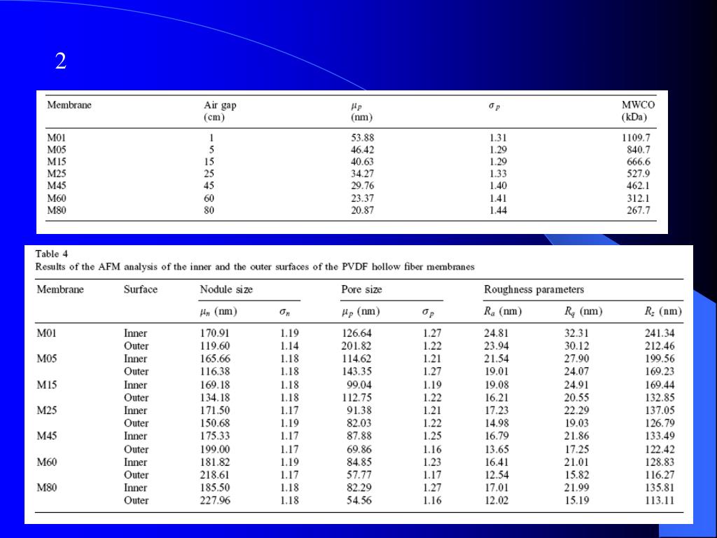This screenshot has width=717, height=538.
Task: Select the 241.34 Rz value
Action: tap(660, 333)
